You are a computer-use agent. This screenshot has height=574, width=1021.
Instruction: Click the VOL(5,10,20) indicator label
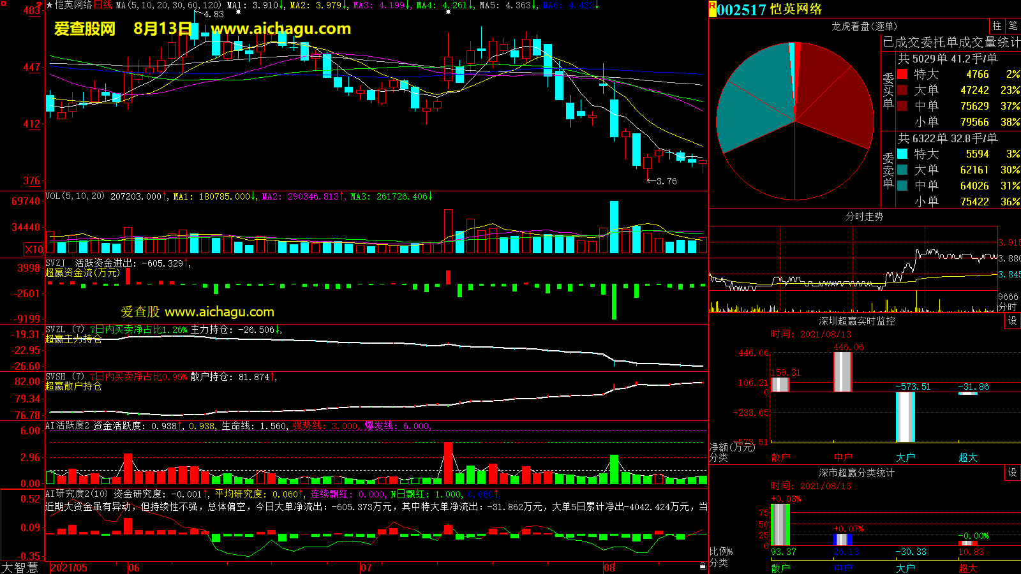coord(75,196)
